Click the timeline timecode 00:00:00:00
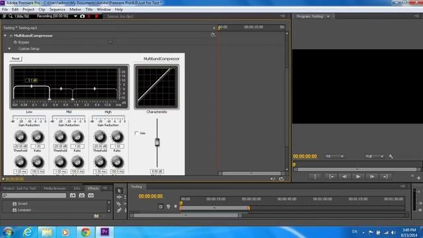The height and width of the screenshot is (238, 423). tap(151, 196)
